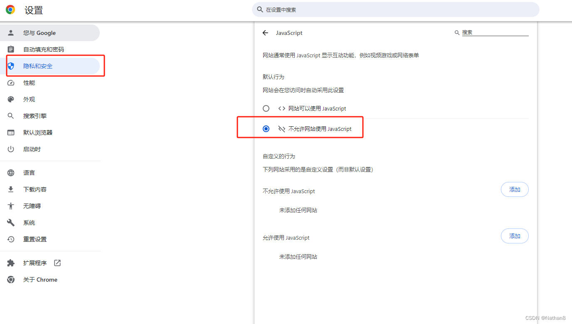572x324 pixels.
Task: Click the external link icon beside 扩展程序
Action: tap(57, 263)
